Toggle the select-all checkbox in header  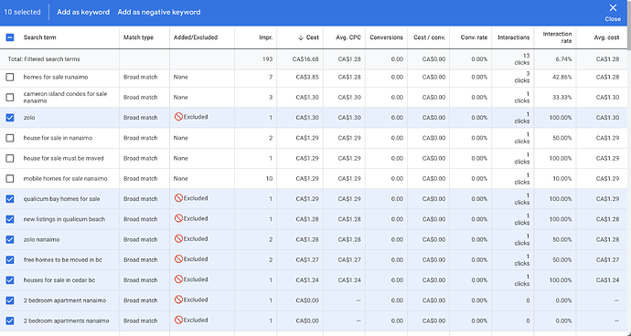click(x=10, y=37)
